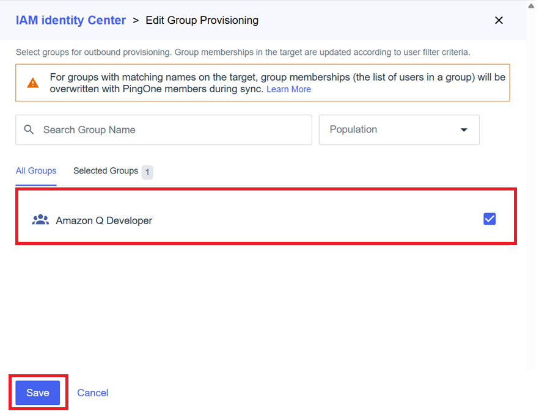Expand the Population filter list
539x417 pixels.
click(x=399, y=129)
